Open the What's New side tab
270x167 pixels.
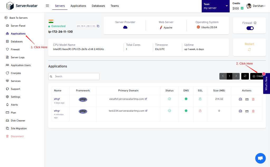point(267,84)
